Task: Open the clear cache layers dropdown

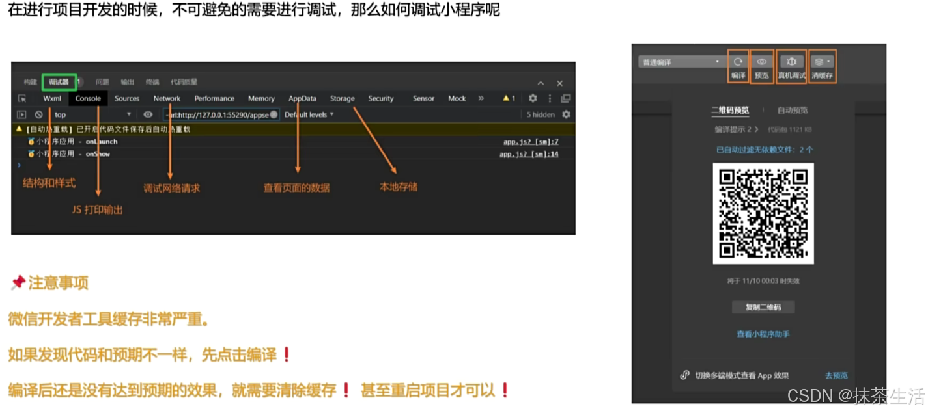Action: coord(822,62)
